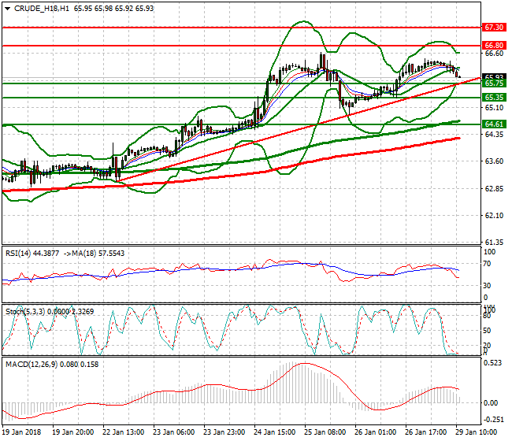
Task: Click the green 65.35 price level label
Action: 494,98
